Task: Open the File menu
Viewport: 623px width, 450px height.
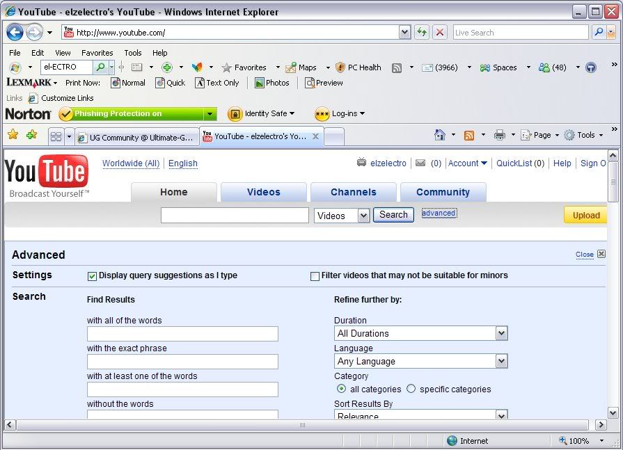Action: pos(15,53)
